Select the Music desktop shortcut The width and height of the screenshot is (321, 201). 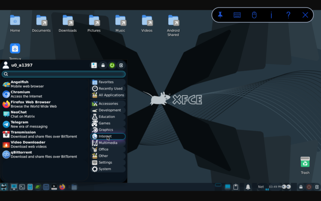120,24
